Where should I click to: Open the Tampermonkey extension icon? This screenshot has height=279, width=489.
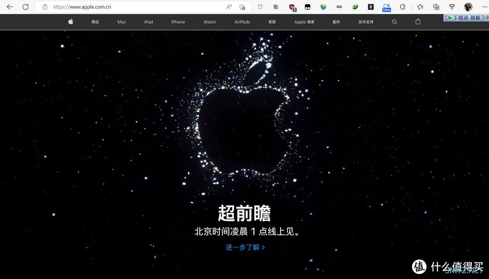pos(307,7)
